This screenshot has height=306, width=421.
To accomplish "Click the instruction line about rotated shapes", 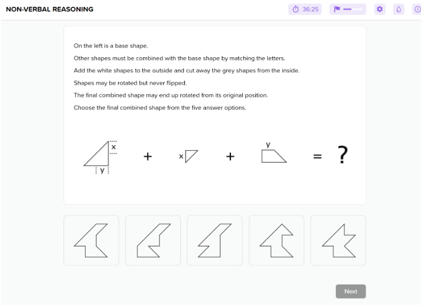I will tap(130, 83).
